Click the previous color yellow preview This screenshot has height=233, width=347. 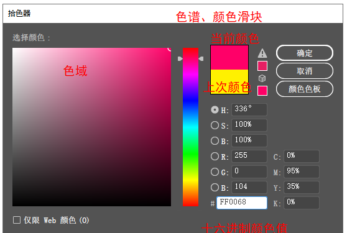229,81
